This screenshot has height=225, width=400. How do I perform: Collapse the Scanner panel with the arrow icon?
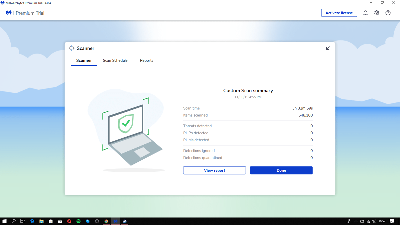point(328,48)
